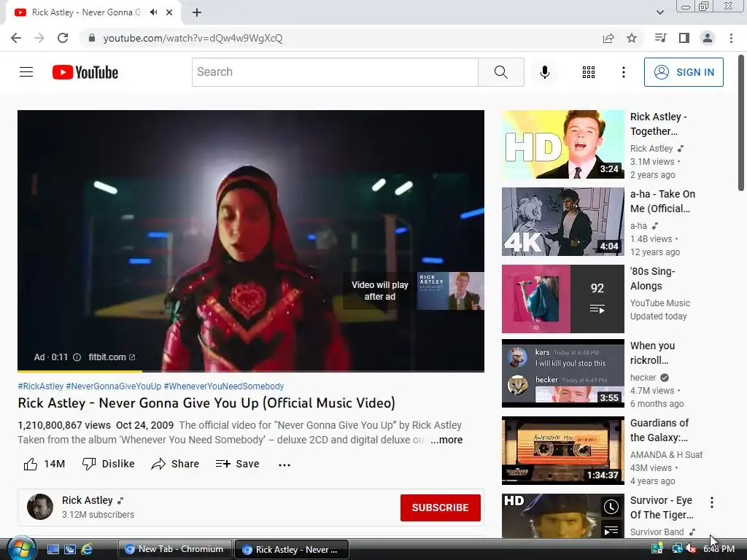Image resolution: width=747 pixels, height=560 pixels.
Task: Open the YouTube hamburger guide menu
Action: click(26, 72)
